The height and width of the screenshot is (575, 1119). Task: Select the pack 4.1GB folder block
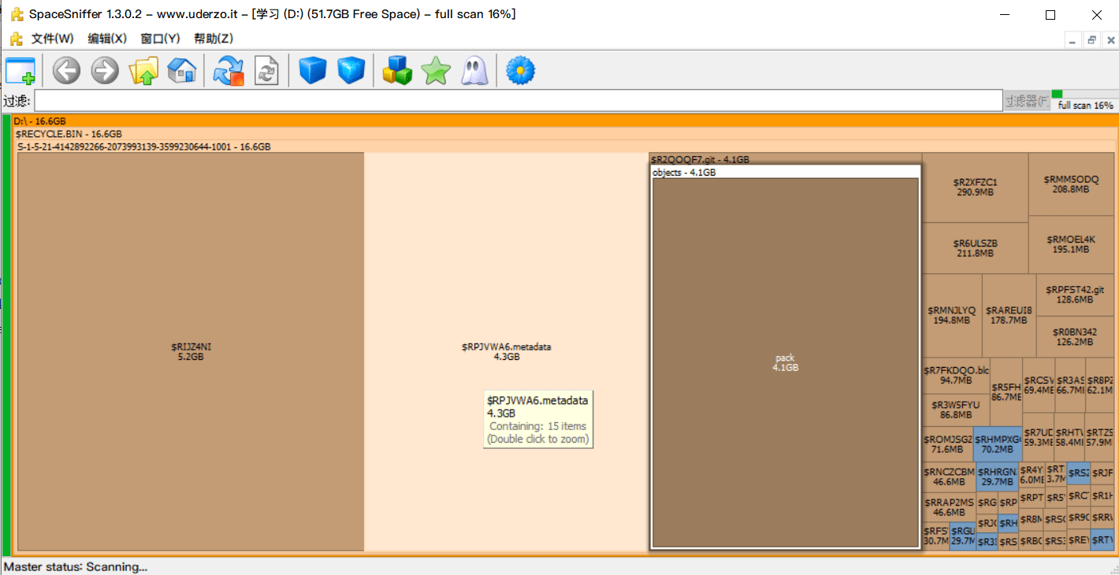click(x=785, y=362)
